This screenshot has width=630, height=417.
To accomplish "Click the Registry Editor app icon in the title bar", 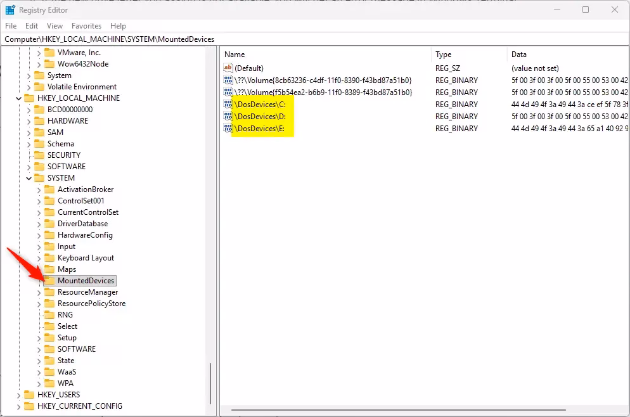I will pyautogui.click(x=10, y=10).
